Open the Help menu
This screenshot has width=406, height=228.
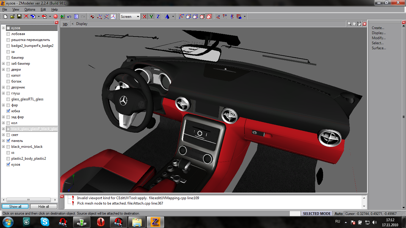click(54, 9)
